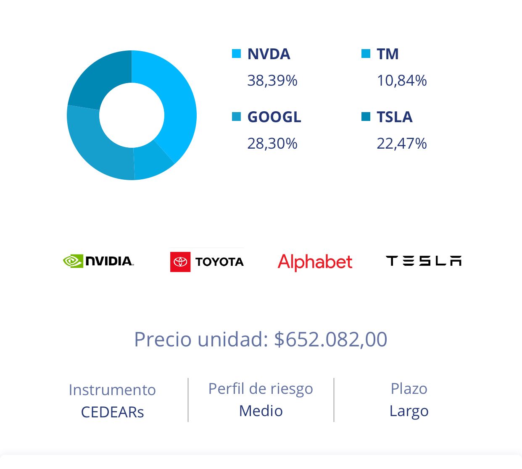Click the Tesla logo
The width and height of the screenshot is (522, 469).
[x=424, y=261]
